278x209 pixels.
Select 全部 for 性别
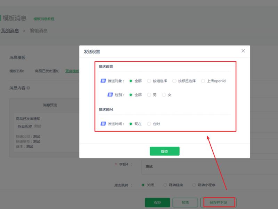click(x=131, y=95)
